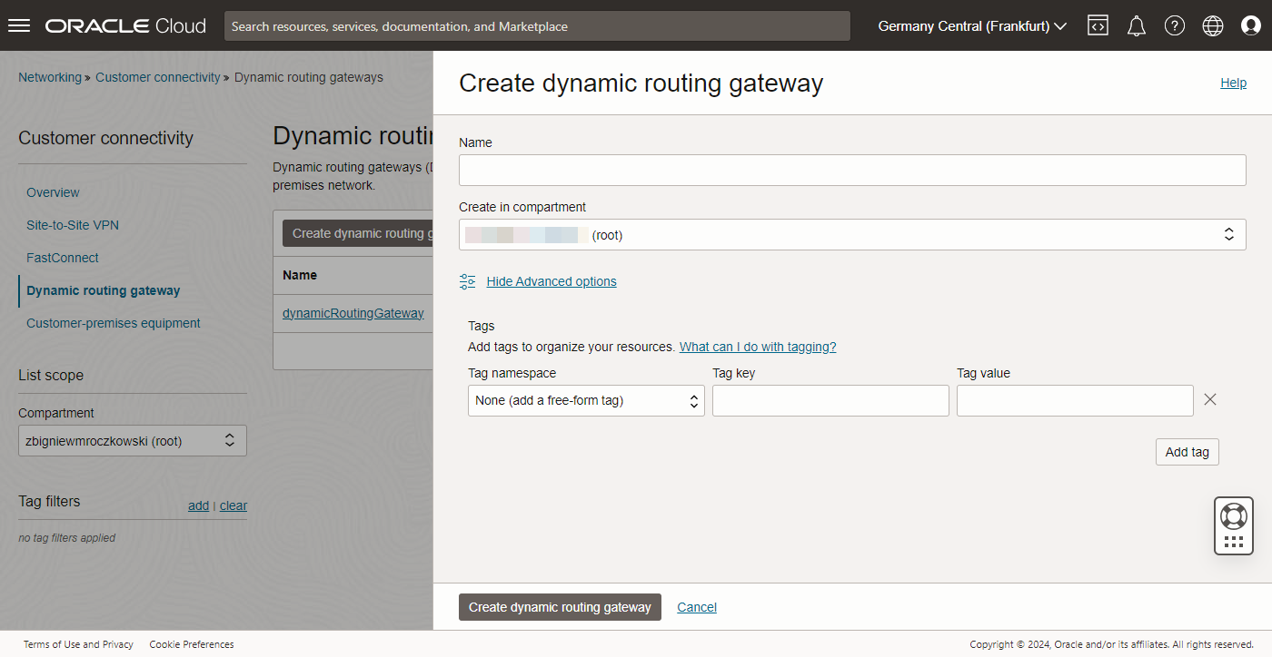Collapse with Hide Advanced options link

552,281
